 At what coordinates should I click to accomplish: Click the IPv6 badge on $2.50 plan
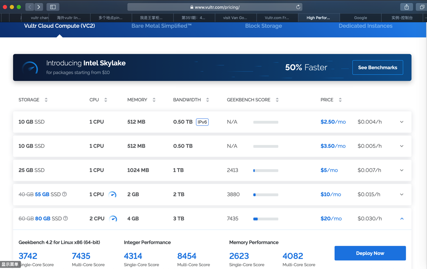(x=202, y=122)
